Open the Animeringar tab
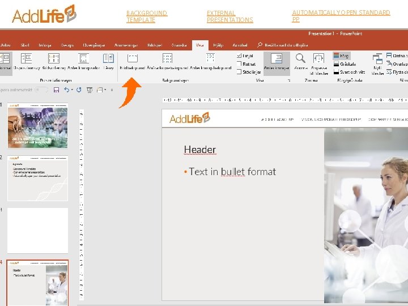The width and height of the screenshot is (408, 306). coord(126,45)
